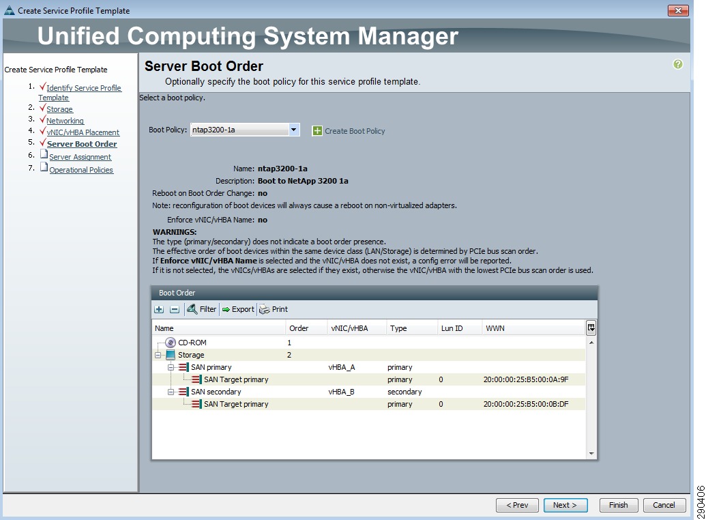
Task: Close the Create Service Profile Template window
Action: point(678,10)
